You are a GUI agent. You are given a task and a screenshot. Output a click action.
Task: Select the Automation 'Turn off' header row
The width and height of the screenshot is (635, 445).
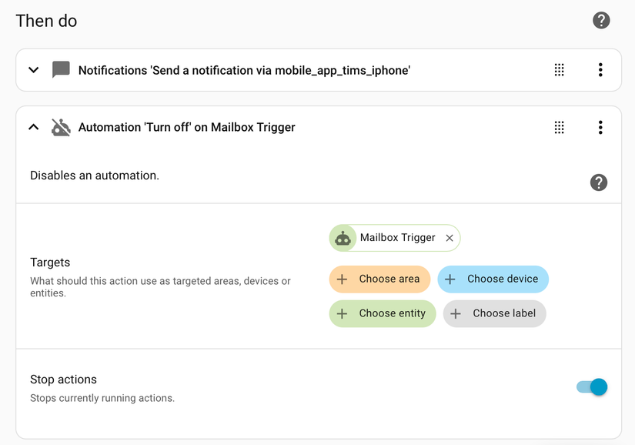[x=187, y=127]
